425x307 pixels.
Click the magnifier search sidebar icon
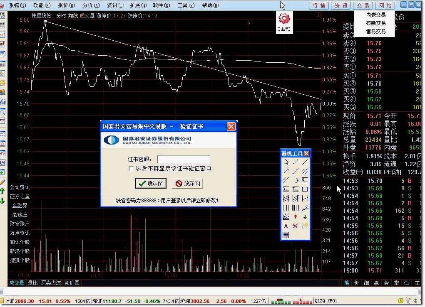click(x=2, y=112)
